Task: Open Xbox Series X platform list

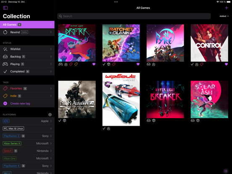Action: coord(27,143)
